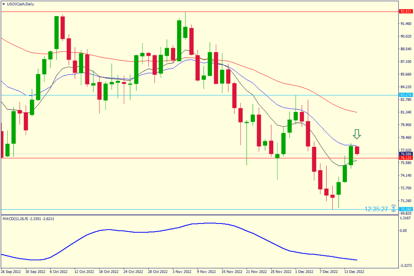Viewport: 414px width, 276px height.
Task: Click the 12:35:27 candle countdown timer
Action: point(376,209)
